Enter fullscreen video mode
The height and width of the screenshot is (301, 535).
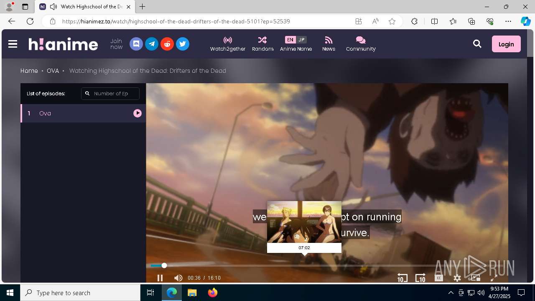494,278
